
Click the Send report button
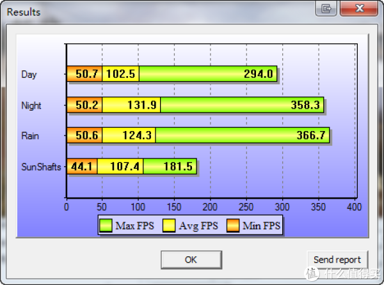[x=337, y=259]
